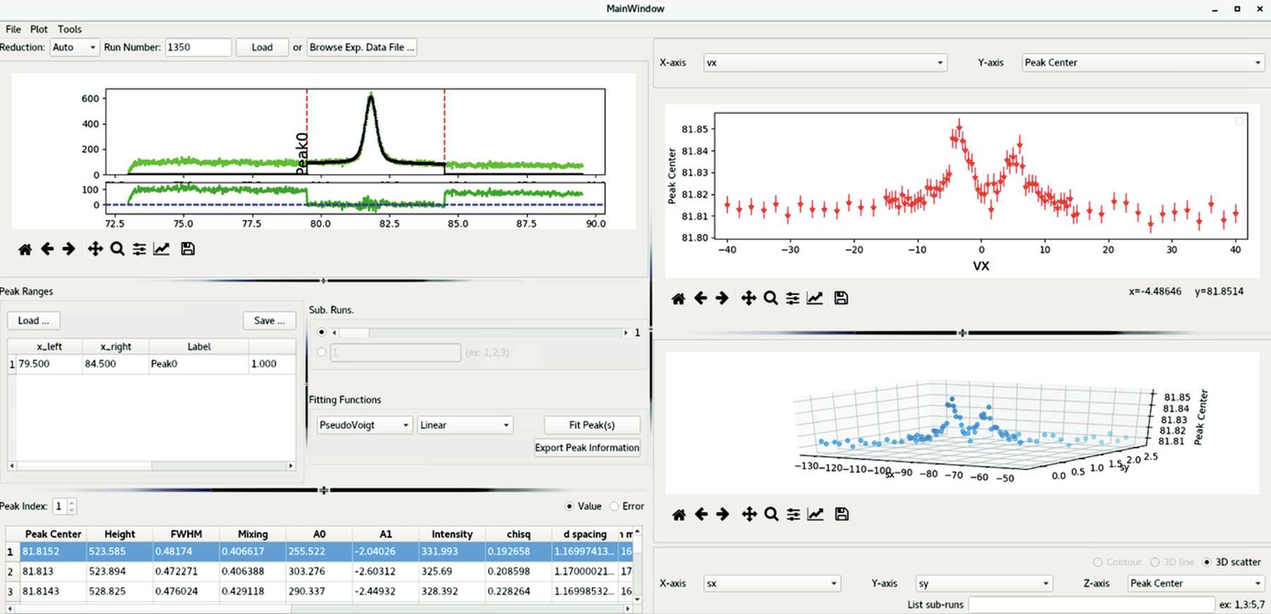Select the Zoom magnifier under the 3D scatter plot
The image size is (1271, 614).
coord(771,514)
